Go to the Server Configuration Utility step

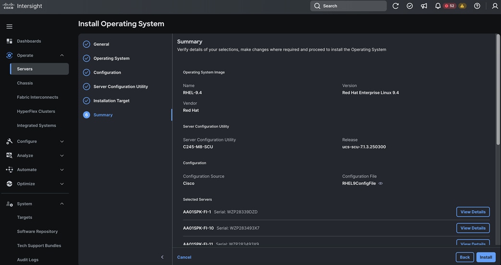coord(121,86)
